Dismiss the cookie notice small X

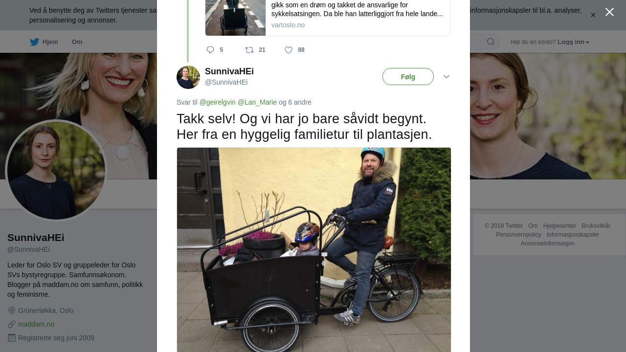point(593,15)
